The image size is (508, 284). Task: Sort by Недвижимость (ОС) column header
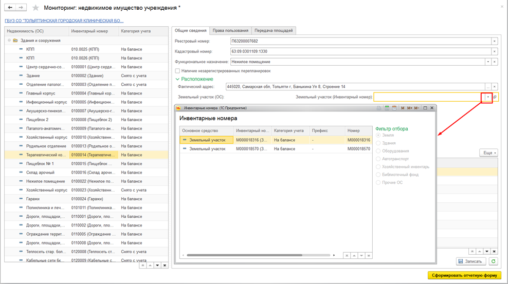(37, 31)
